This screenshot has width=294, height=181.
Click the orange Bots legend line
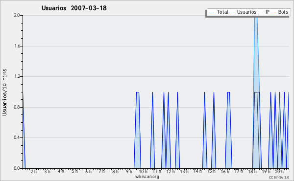(273, 12)
